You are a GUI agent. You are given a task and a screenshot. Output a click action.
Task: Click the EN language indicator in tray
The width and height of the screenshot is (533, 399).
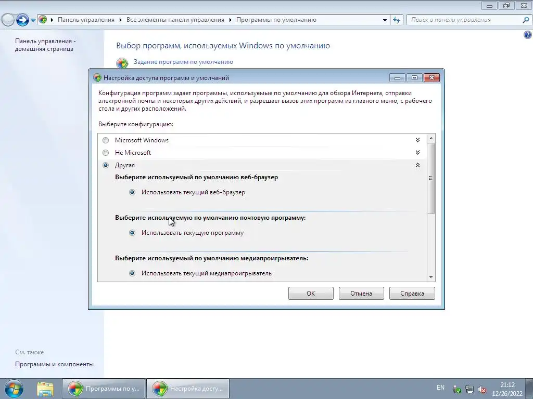coord(440,388)
